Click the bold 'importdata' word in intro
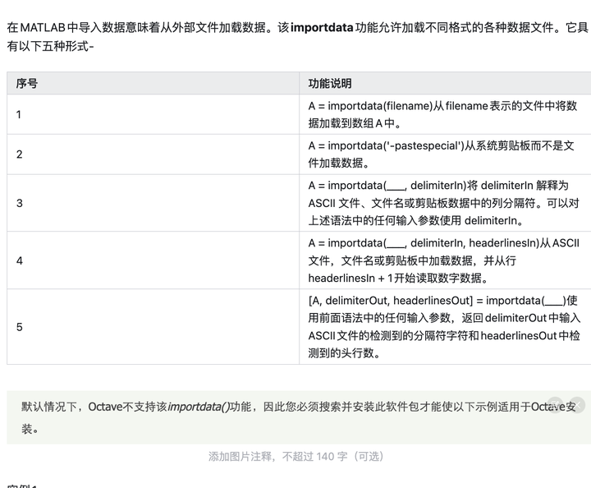This screenshot has height=488, width=591. [x=322, y=28]
